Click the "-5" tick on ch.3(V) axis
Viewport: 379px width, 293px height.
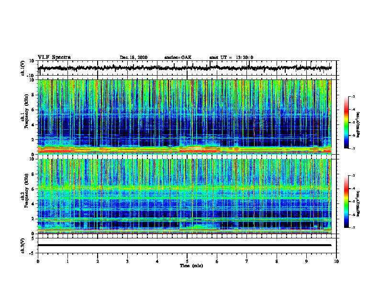(32, 253)
